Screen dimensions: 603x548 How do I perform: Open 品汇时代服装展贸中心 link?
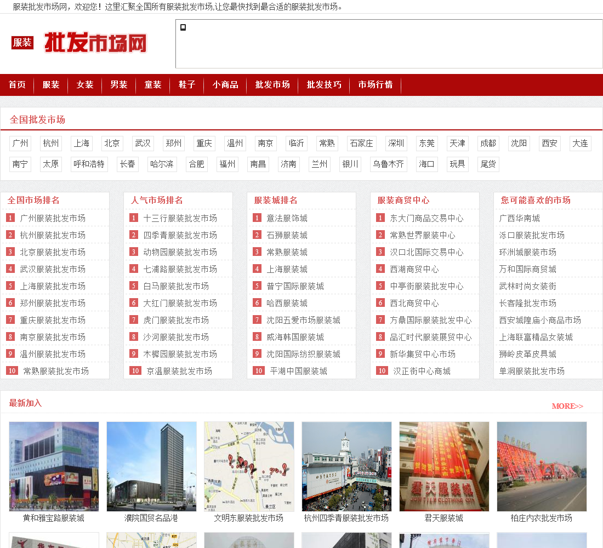(431, 337)
